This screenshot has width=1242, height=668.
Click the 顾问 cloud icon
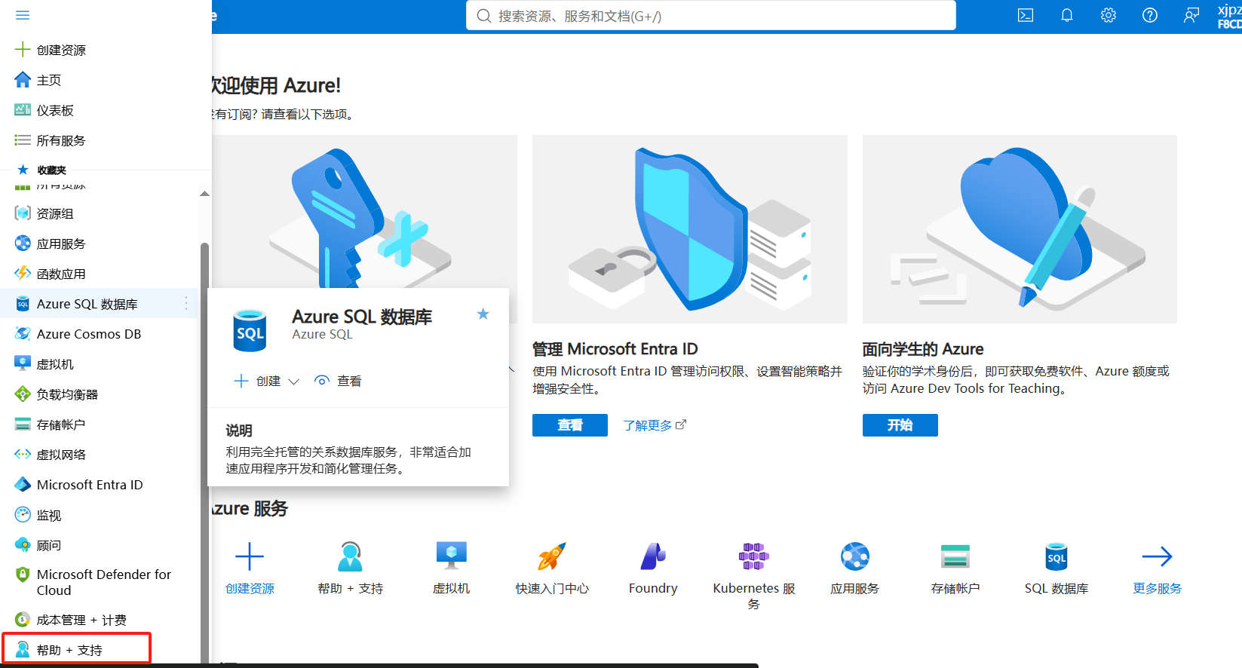tap(23, 545)
